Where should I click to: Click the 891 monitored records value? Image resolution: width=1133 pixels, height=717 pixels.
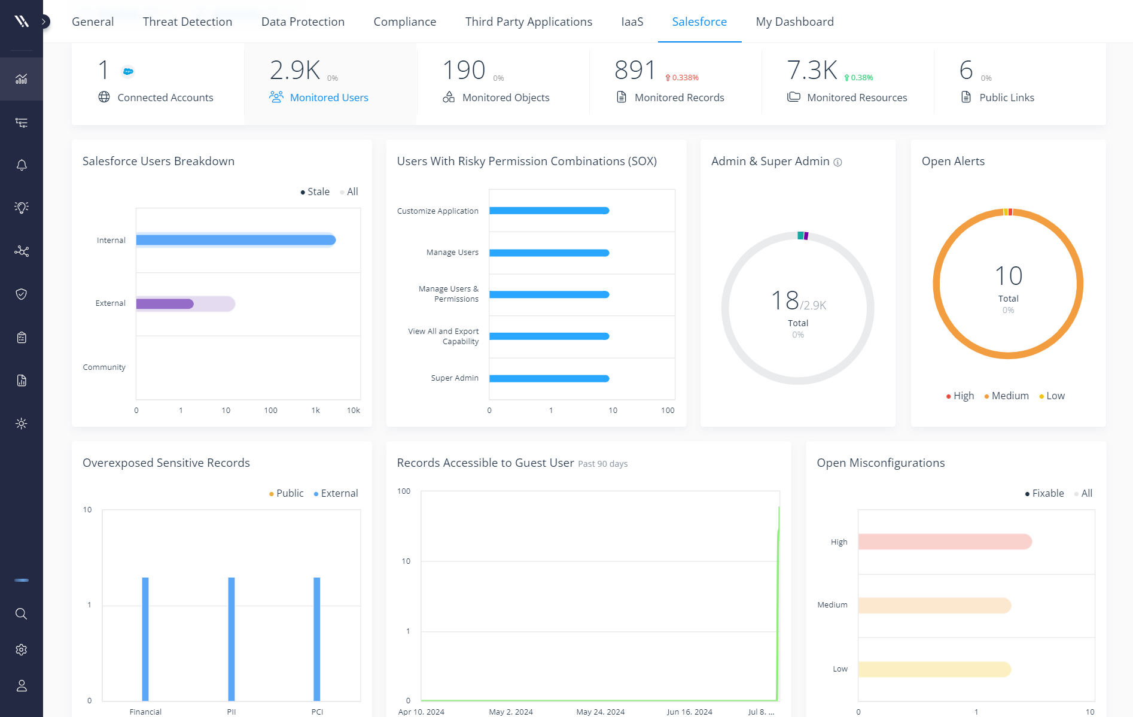[x=635, y=70]
